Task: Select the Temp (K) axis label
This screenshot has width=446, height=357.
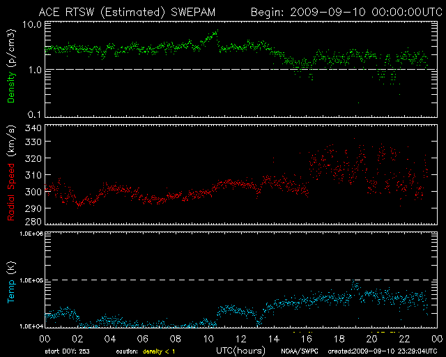Action: click(x=11, y=282)
